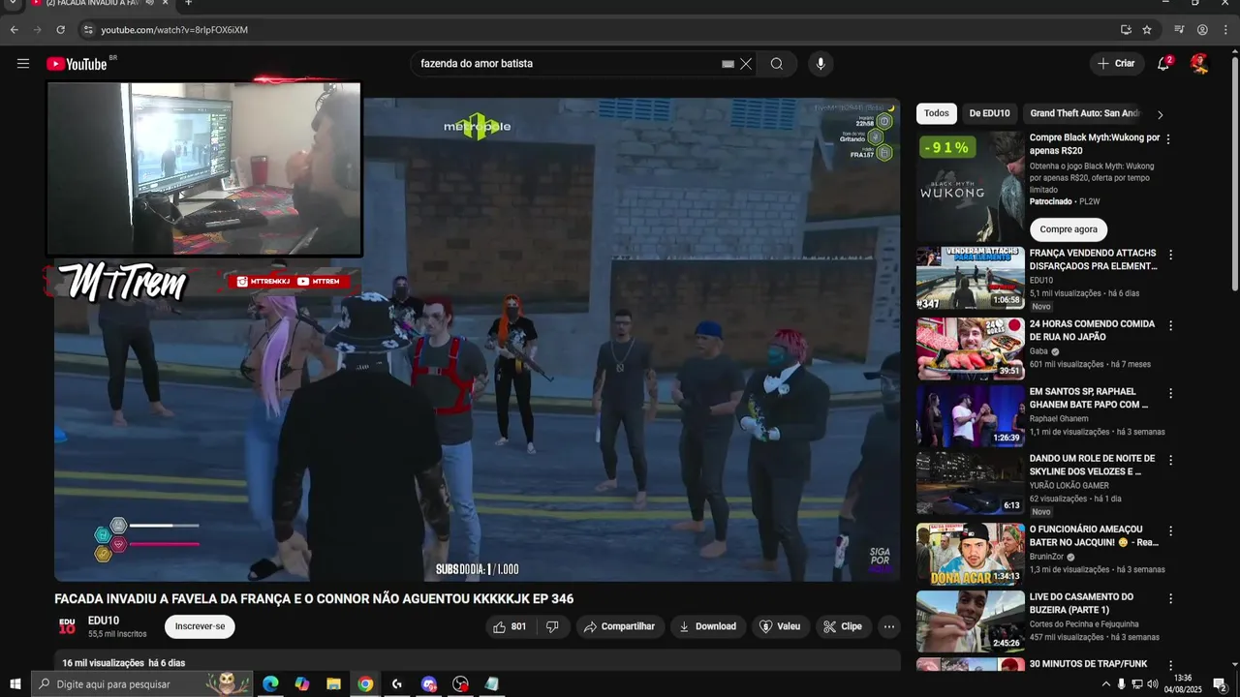The width and height of the screenshot is (1240, 697).
Task: Dislike the video with thumbs down
Action: (552, 626)
